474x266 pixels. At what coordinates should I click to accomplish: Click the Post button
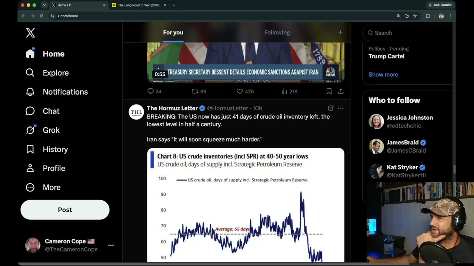(65, 210)
